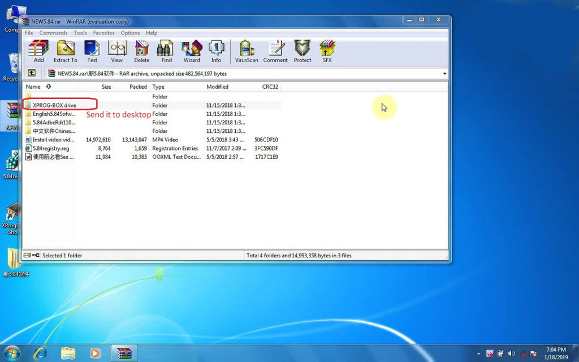Open the Windows Start button
Image resolution: width=579 pixels, height=362 pixels.
click(x=12, y=353)
